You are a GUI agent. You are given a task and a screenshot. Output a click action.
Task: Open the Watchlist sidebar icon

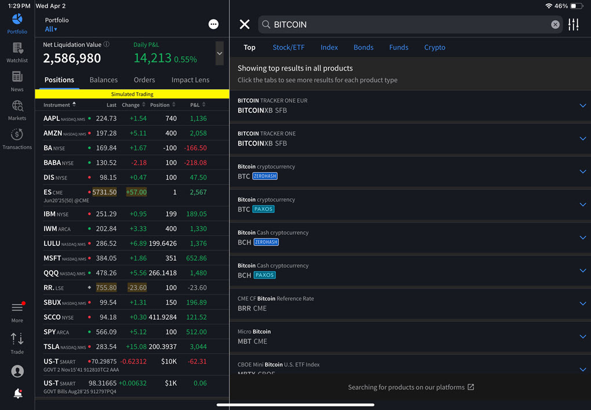17,49
